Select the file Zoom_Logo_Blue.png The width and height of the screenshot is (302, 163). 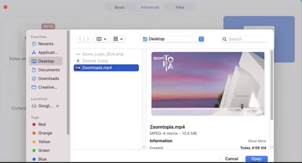106,54
